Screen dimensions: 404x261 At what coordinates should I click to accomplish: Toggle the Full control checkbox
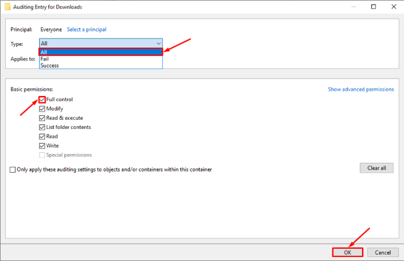(42, 99)
